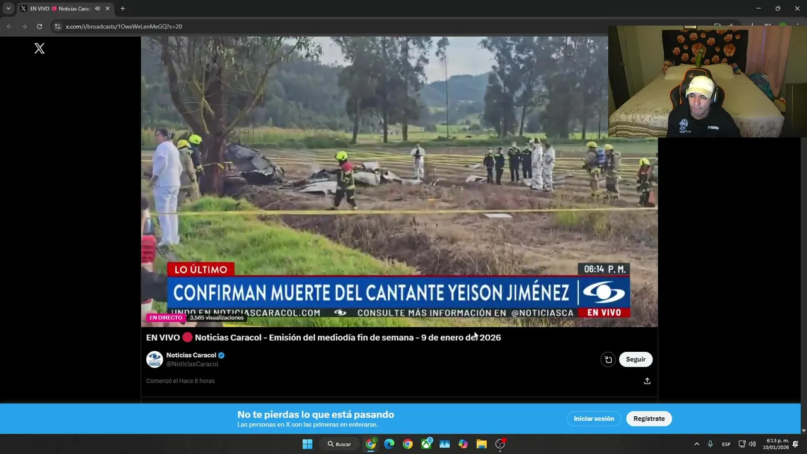The width and height of the screenshot is (807, 454).
Task: Open File Explorer from the taskbar
Action: [x=482, y=444]
